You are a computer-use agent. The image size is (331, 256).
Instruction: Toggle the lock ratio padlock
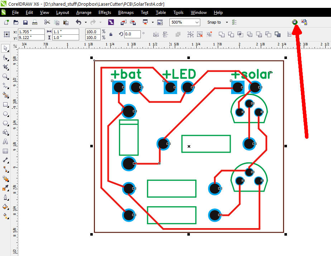click(x=111, y=34)
